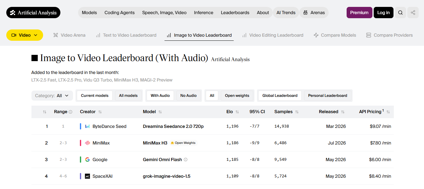The height and width of the screenshot is (189, 424).
Task: Expand the yellow Video dropdown
Action: 25,35
